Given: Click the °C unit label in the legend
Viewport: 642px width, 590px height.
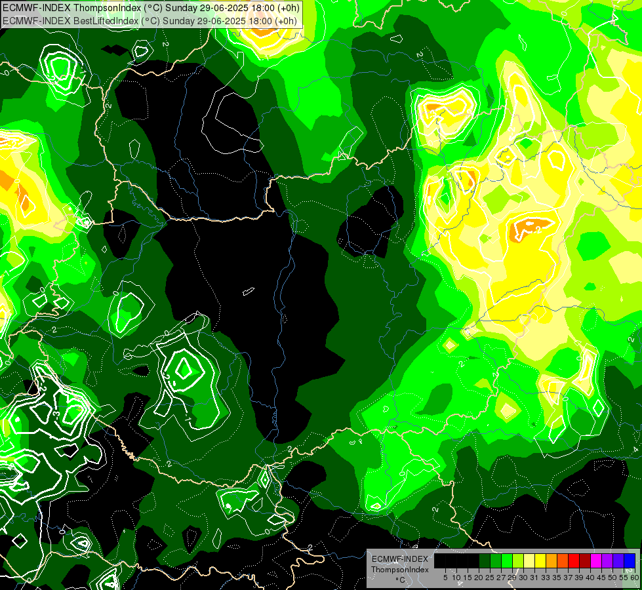Looking at the screenshot, I should (x=401, y=580).
